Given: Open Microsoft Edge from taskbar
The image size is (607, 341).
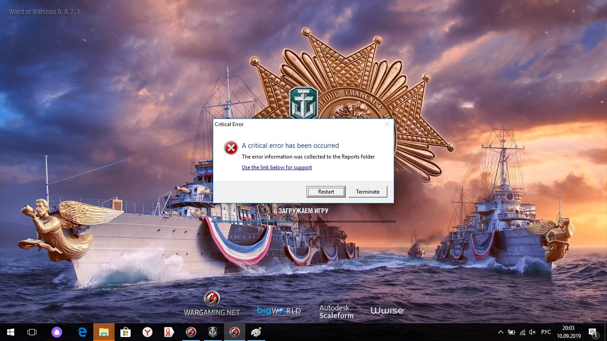Looking at the screenshot, I should pyautogui.click(x=82, y=332).
